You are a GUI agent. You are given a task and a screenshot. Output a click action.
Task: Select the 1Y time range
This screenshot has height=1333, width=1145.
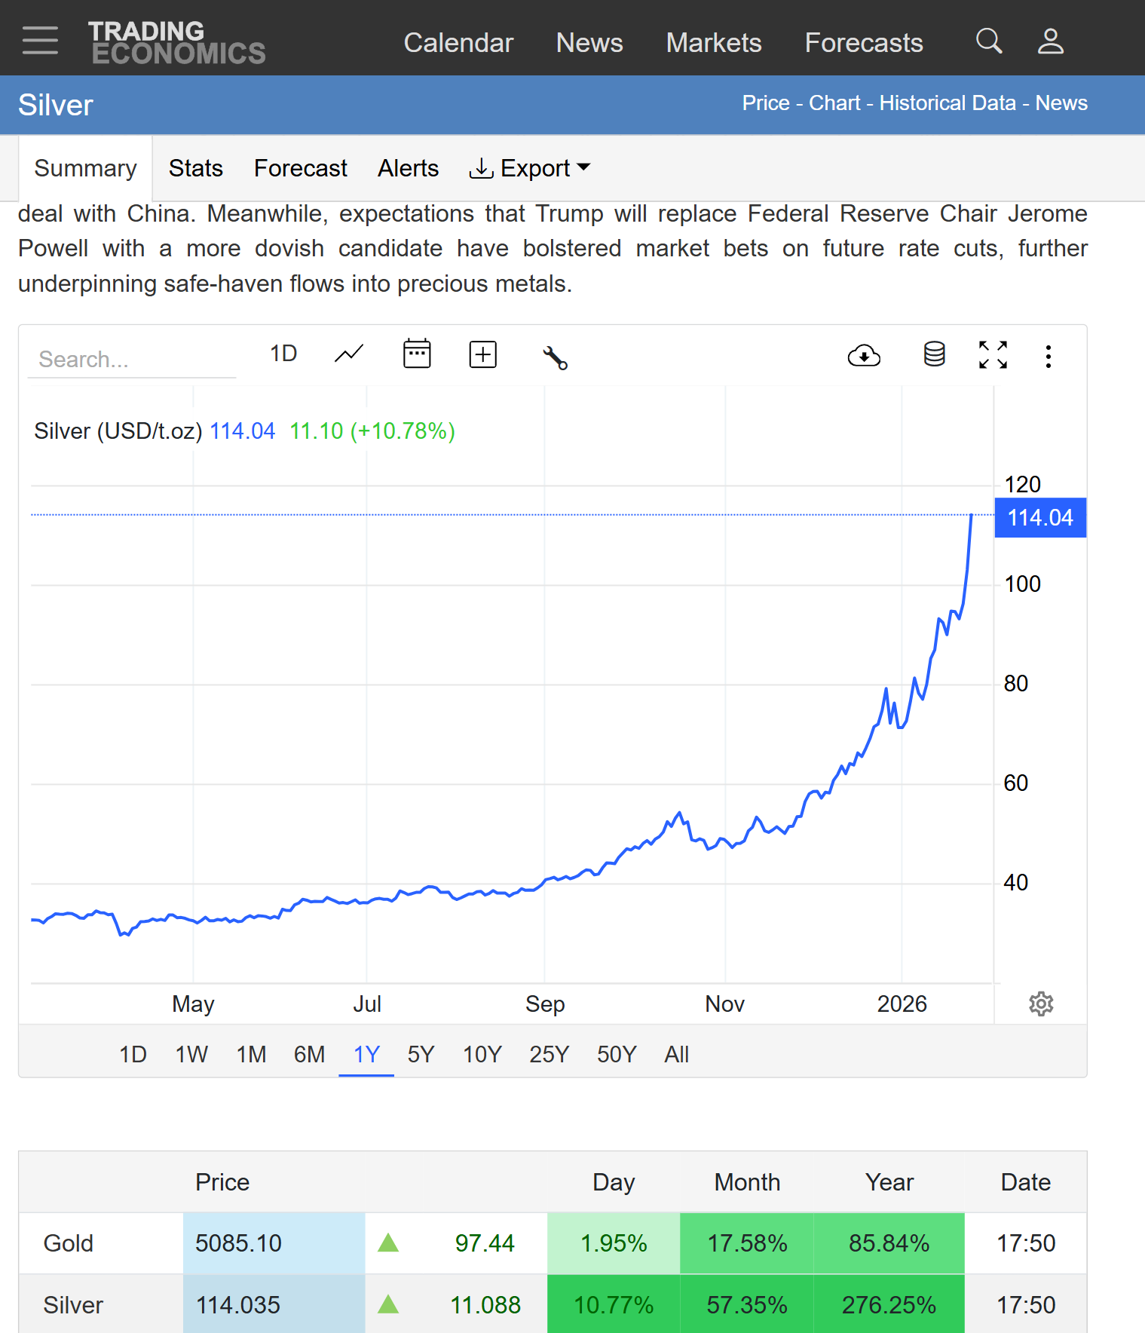pos(366,1054)
